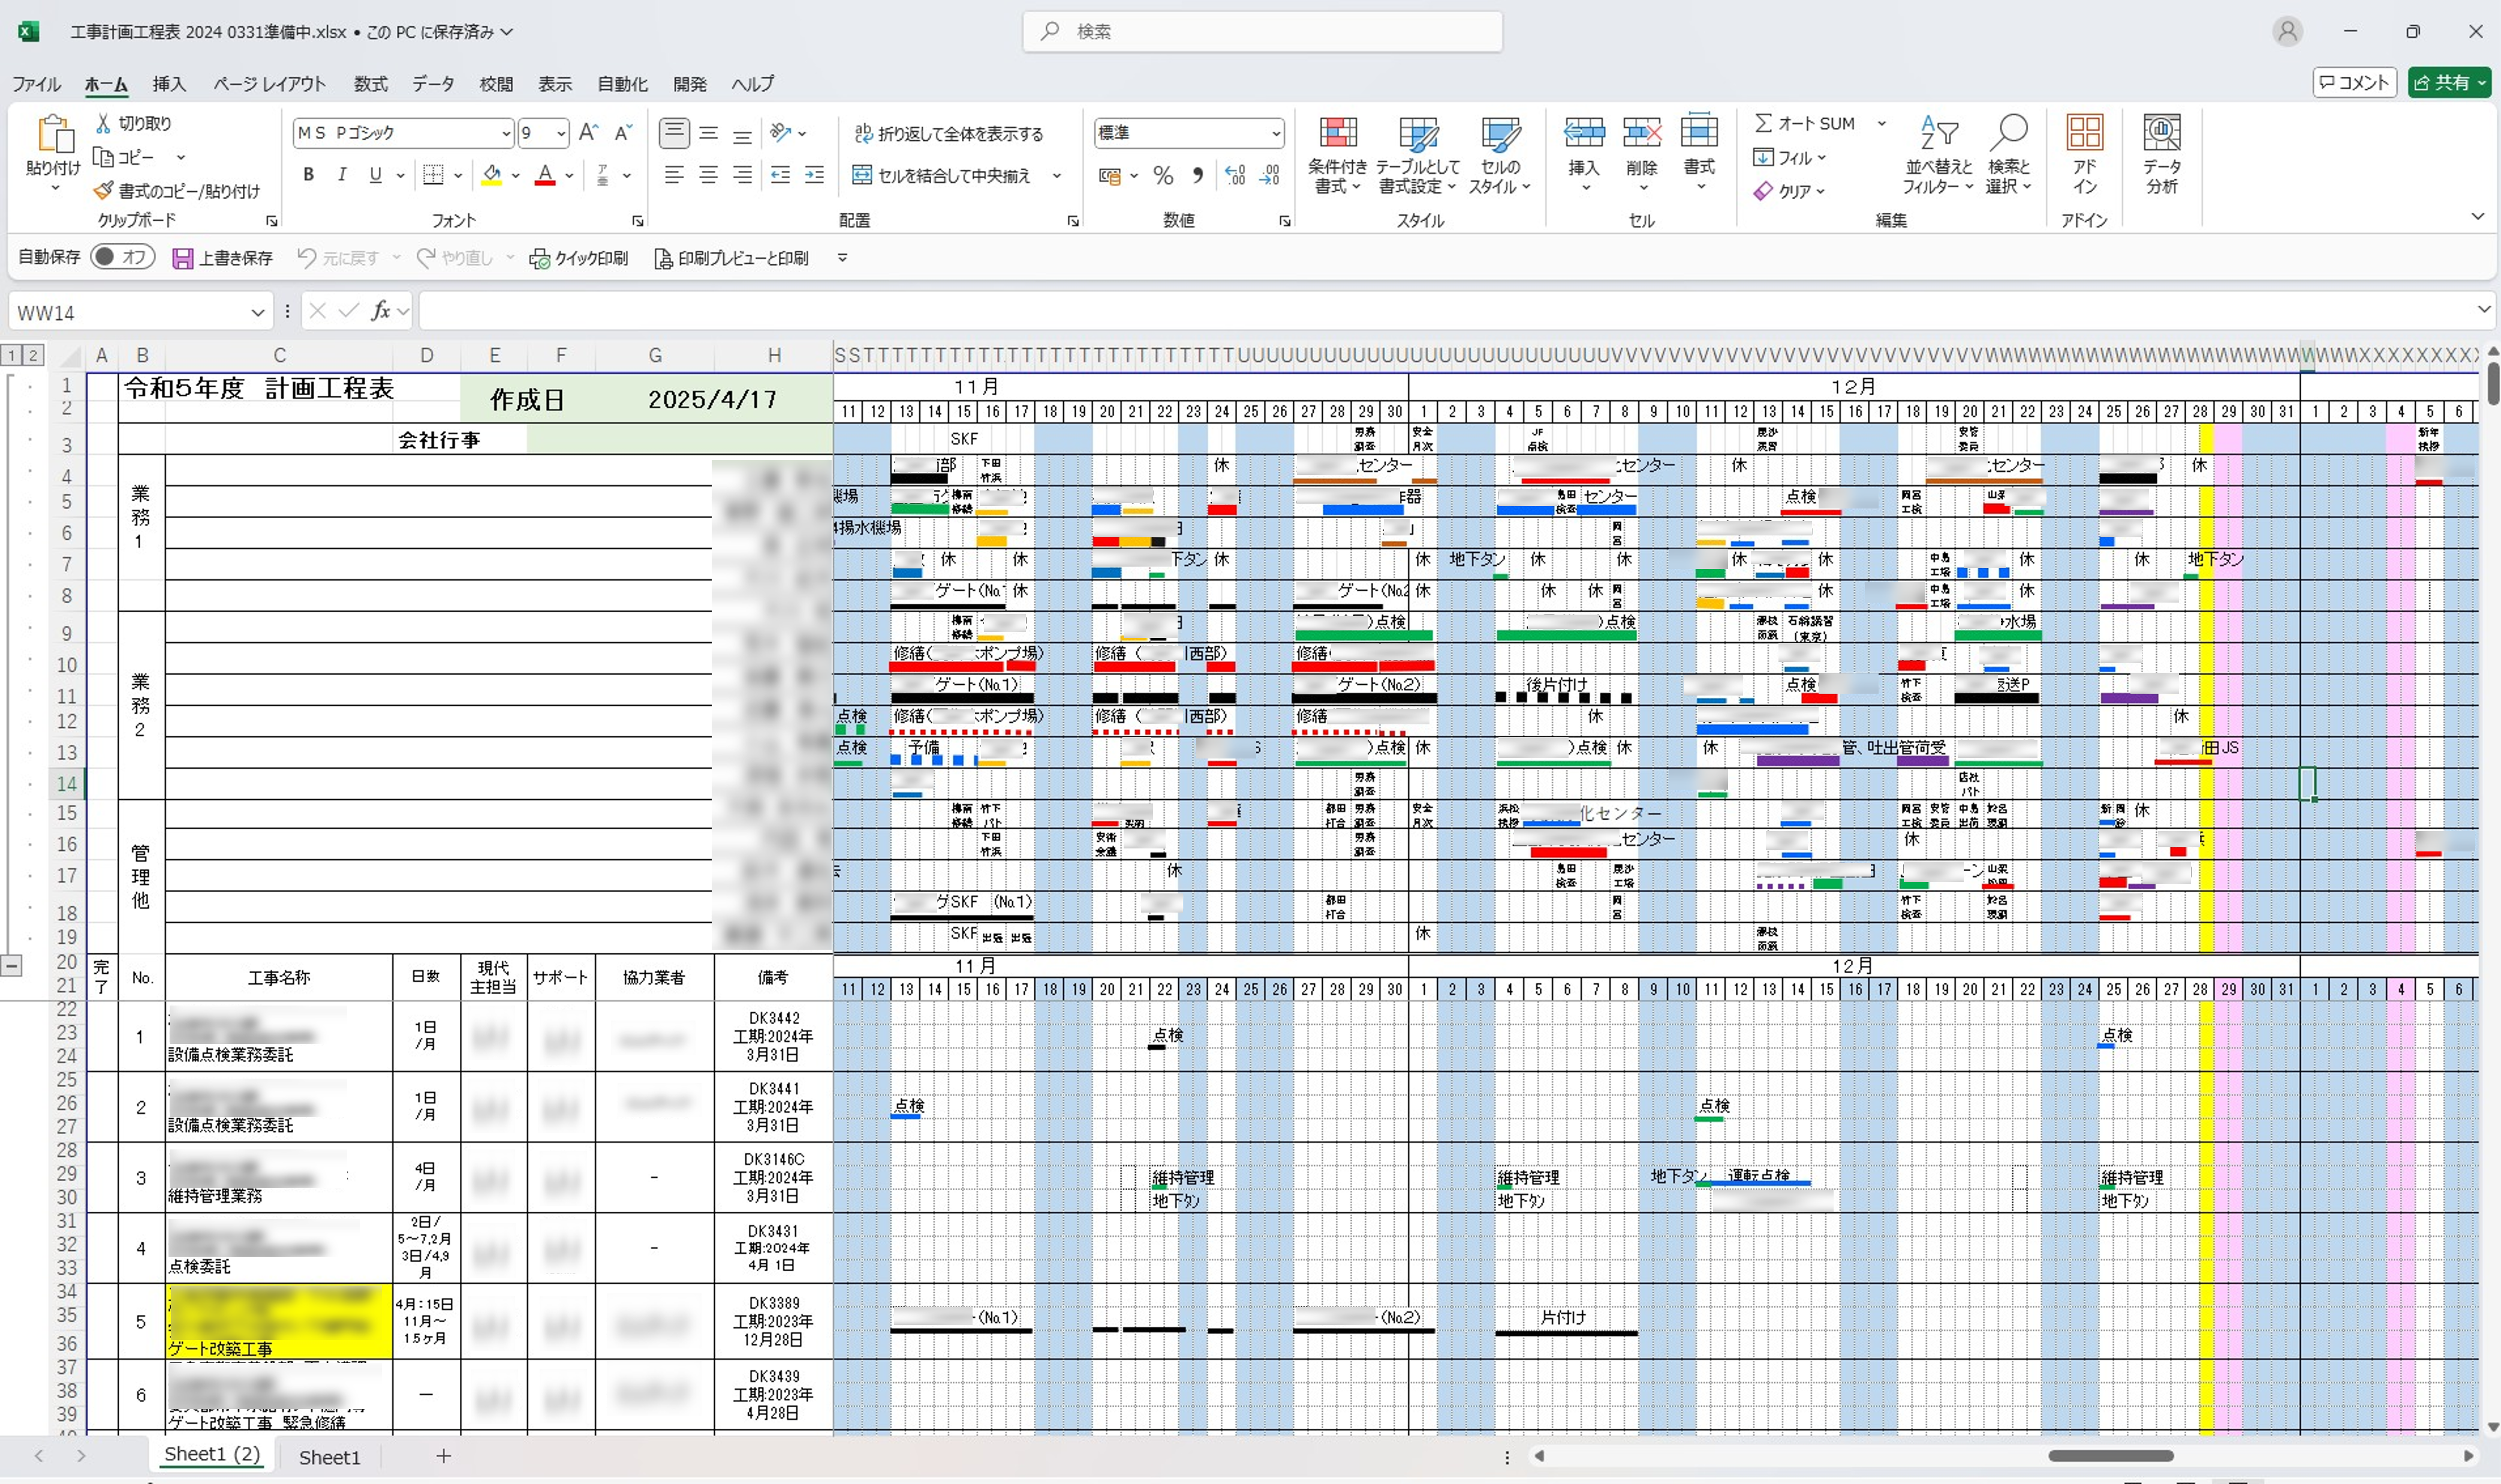
Task: Click the Share (共有) button
Action: (2449, 83)
